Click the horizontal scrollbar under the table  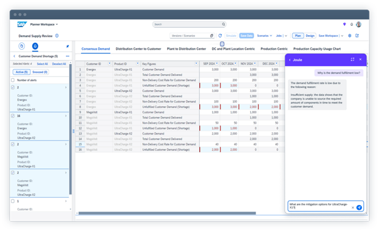click(x=167, y=213)
